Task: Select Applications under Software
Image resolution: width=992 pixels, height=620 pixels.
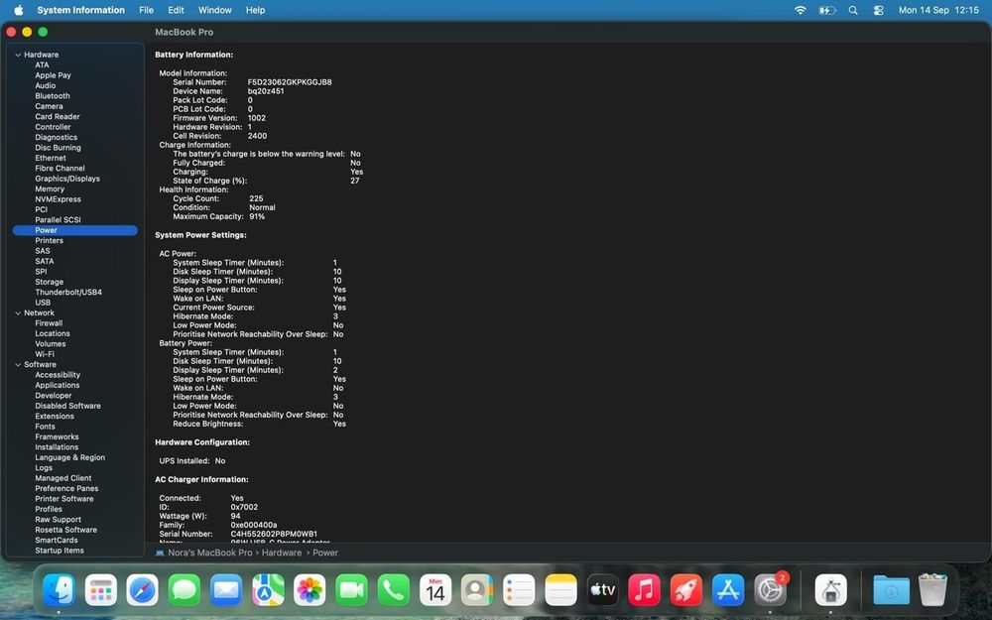Action: [x=58, y=385]
